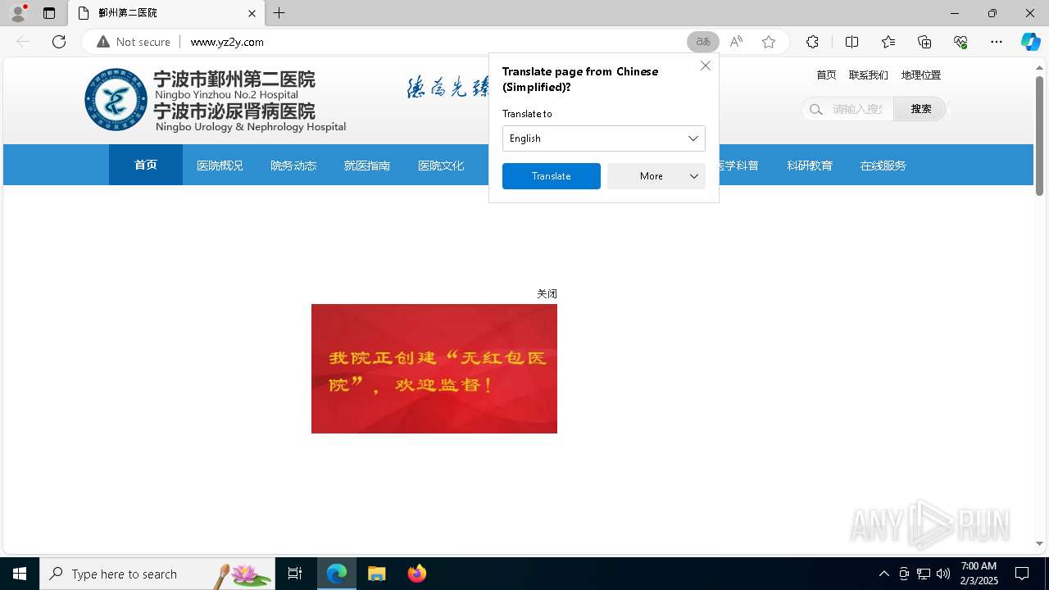The height and width of the screenshot is (590, 1049).
Task: Open the 院务动态 navigation menu
Action: pos(293,165)
